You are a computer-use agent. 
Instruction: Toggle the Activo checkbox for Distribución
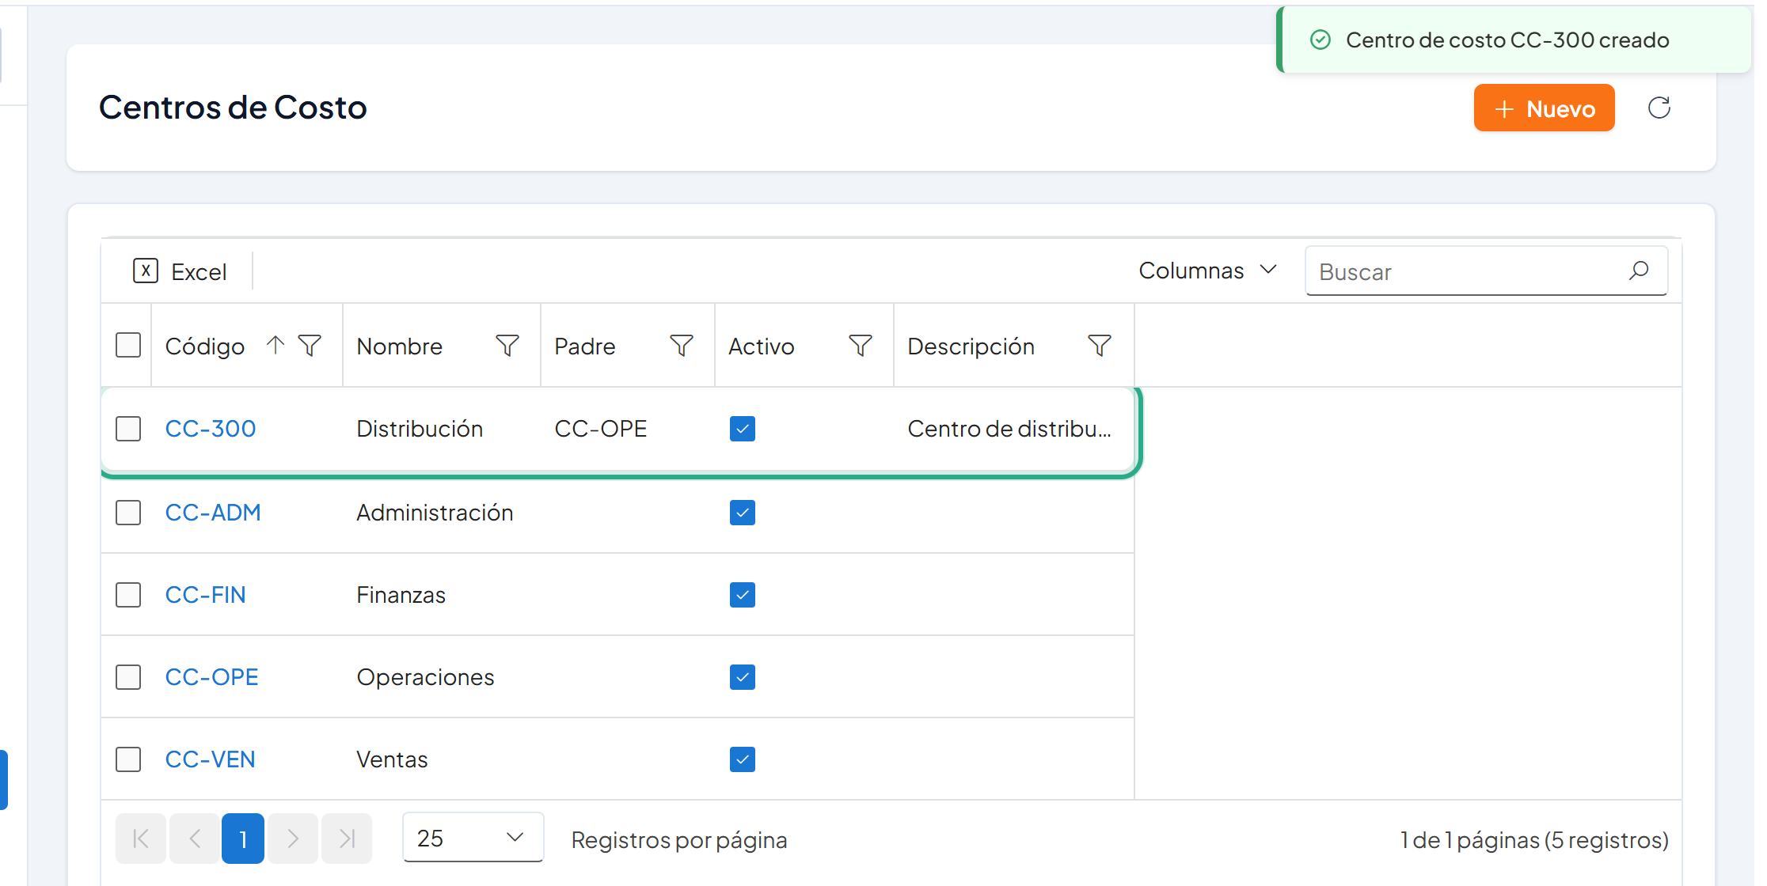[x=743, y=429]
